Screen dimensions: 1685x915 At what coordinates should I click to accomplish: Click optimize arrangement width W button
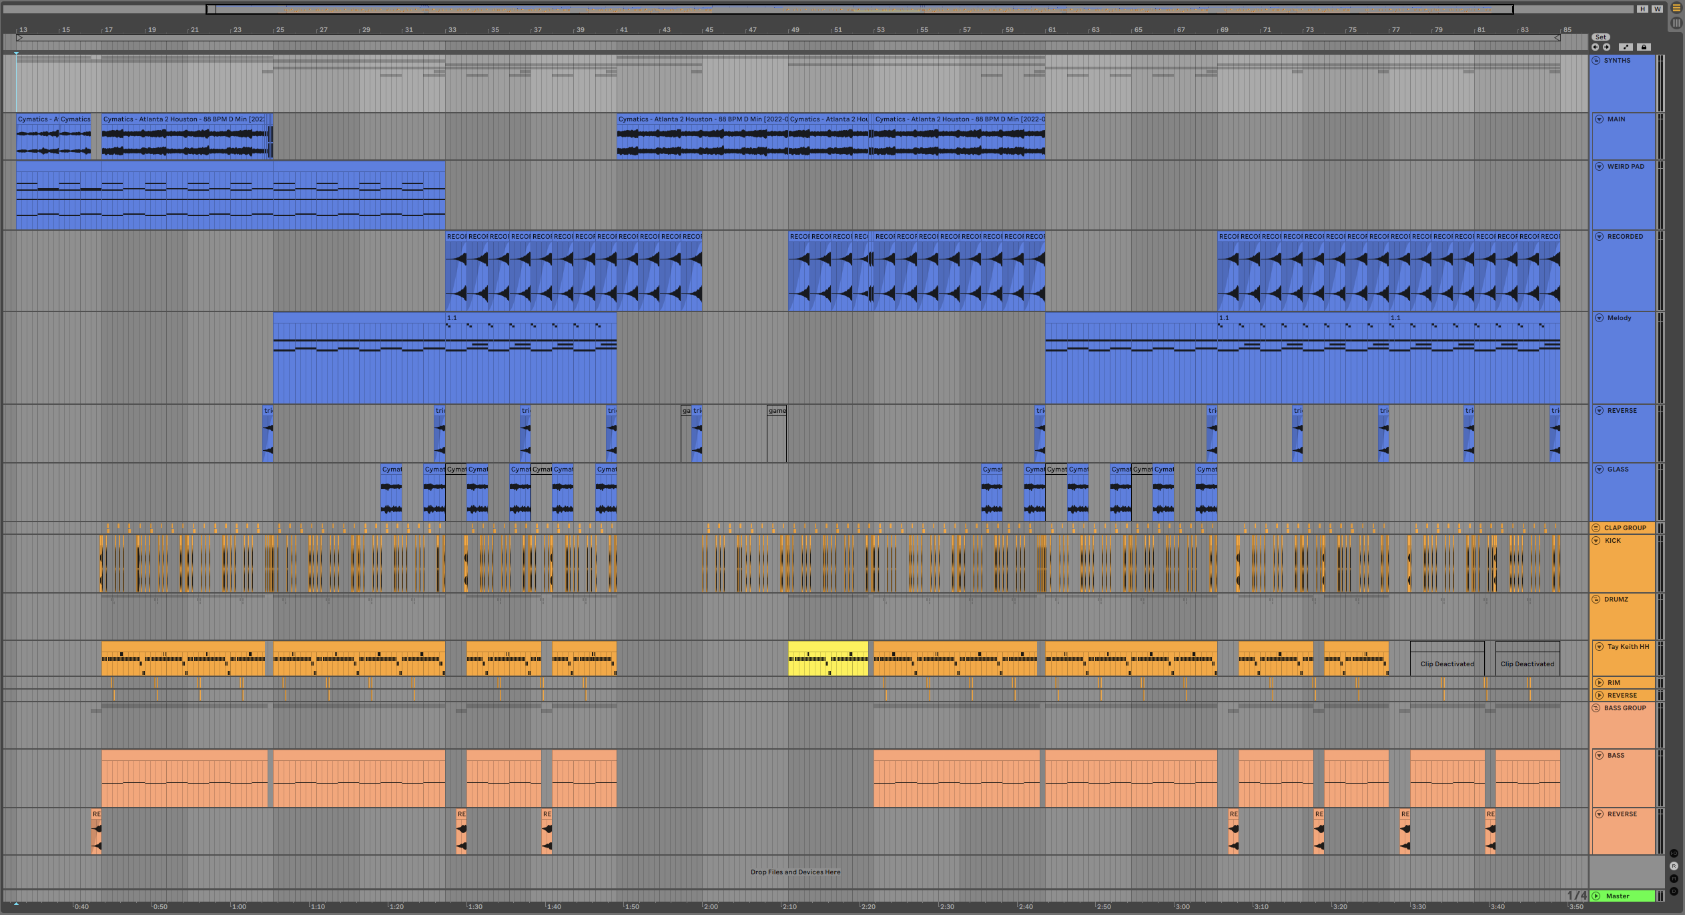(1657, 9)
